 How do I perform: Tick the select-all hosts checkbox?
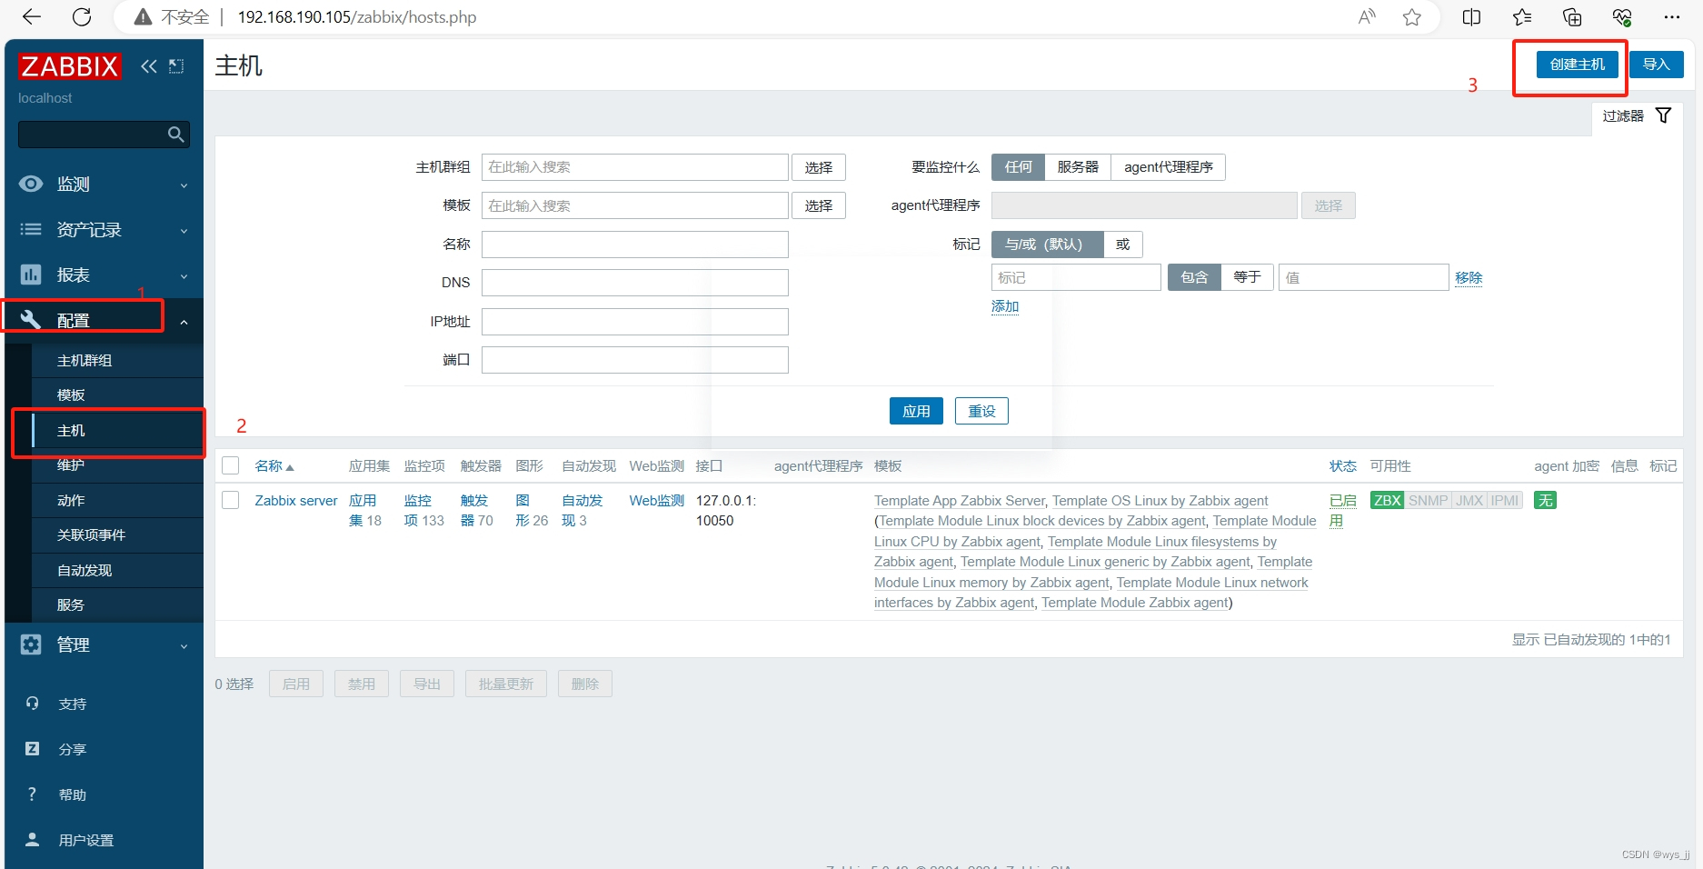tap(231, 465)
